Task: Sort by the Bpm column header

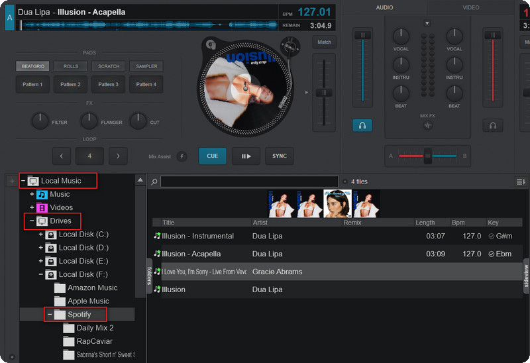Action: pos(468,223)
